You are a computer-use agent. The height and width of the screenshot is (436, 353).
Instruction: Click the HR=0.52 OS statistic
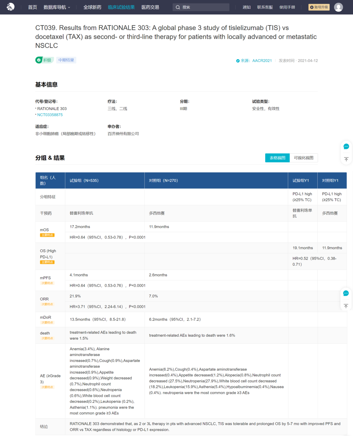pyautogui.click(x=314, y=261)
